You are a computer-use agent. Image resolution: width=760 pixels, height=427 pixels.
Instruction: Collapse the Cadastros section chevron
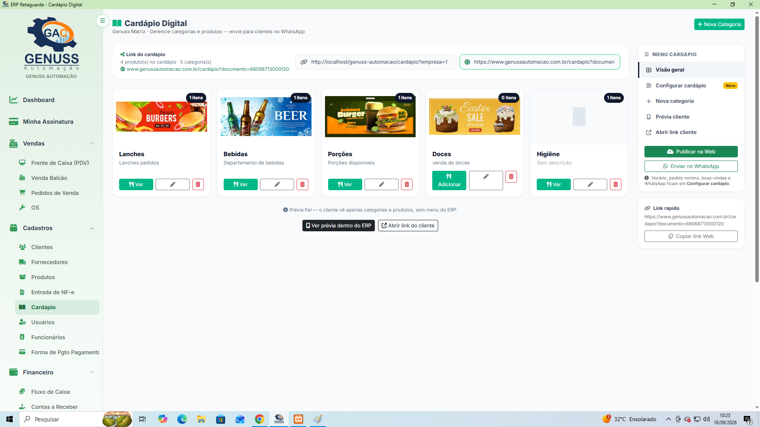pyautogui.click(x=92, y=228)
